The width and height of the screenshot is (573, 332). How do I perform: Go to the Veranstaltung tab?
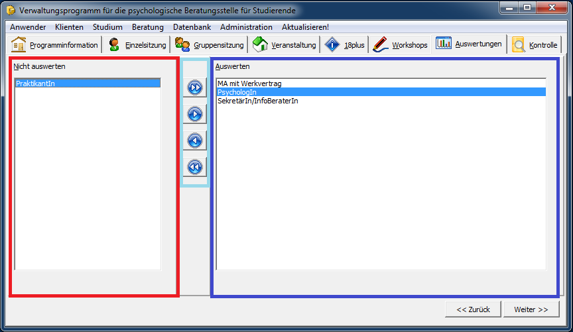click(x=285, y=45)
